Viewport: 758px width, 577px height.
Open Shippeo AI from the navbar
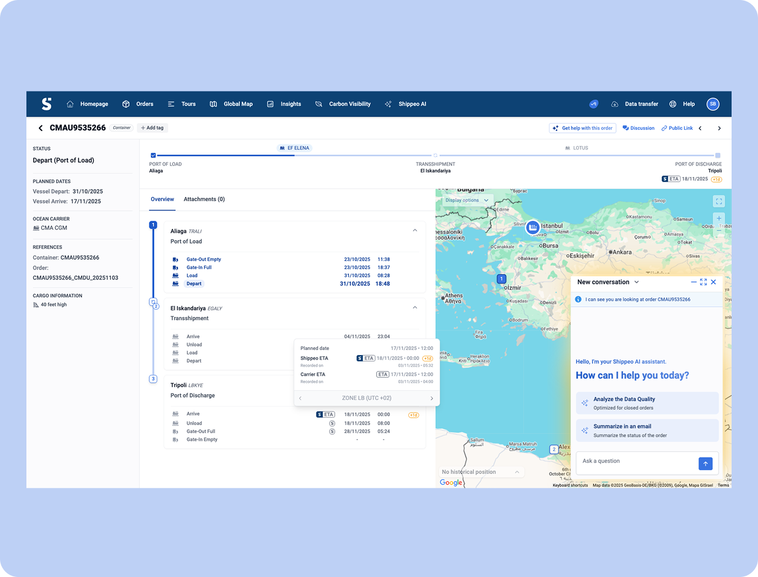click(x=405, y=104)
